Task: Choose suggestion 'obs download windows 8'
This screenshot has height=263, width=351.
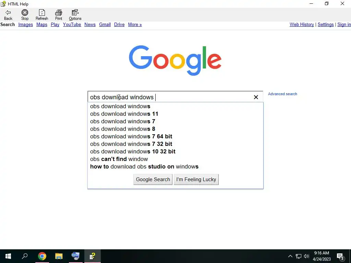Action: click(175, 129)
